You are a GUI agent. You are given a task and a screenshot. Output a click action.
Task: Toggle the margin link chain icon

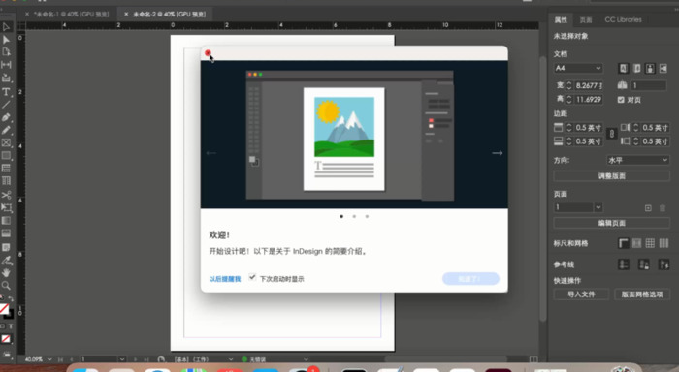(611, 134)
